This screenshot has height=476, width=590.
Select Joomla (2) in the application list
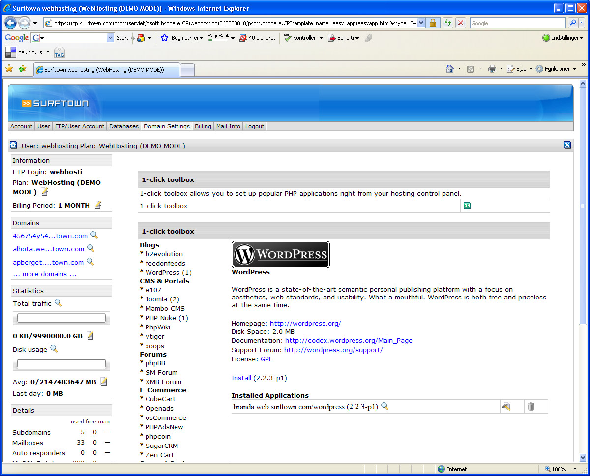point(162,299)
